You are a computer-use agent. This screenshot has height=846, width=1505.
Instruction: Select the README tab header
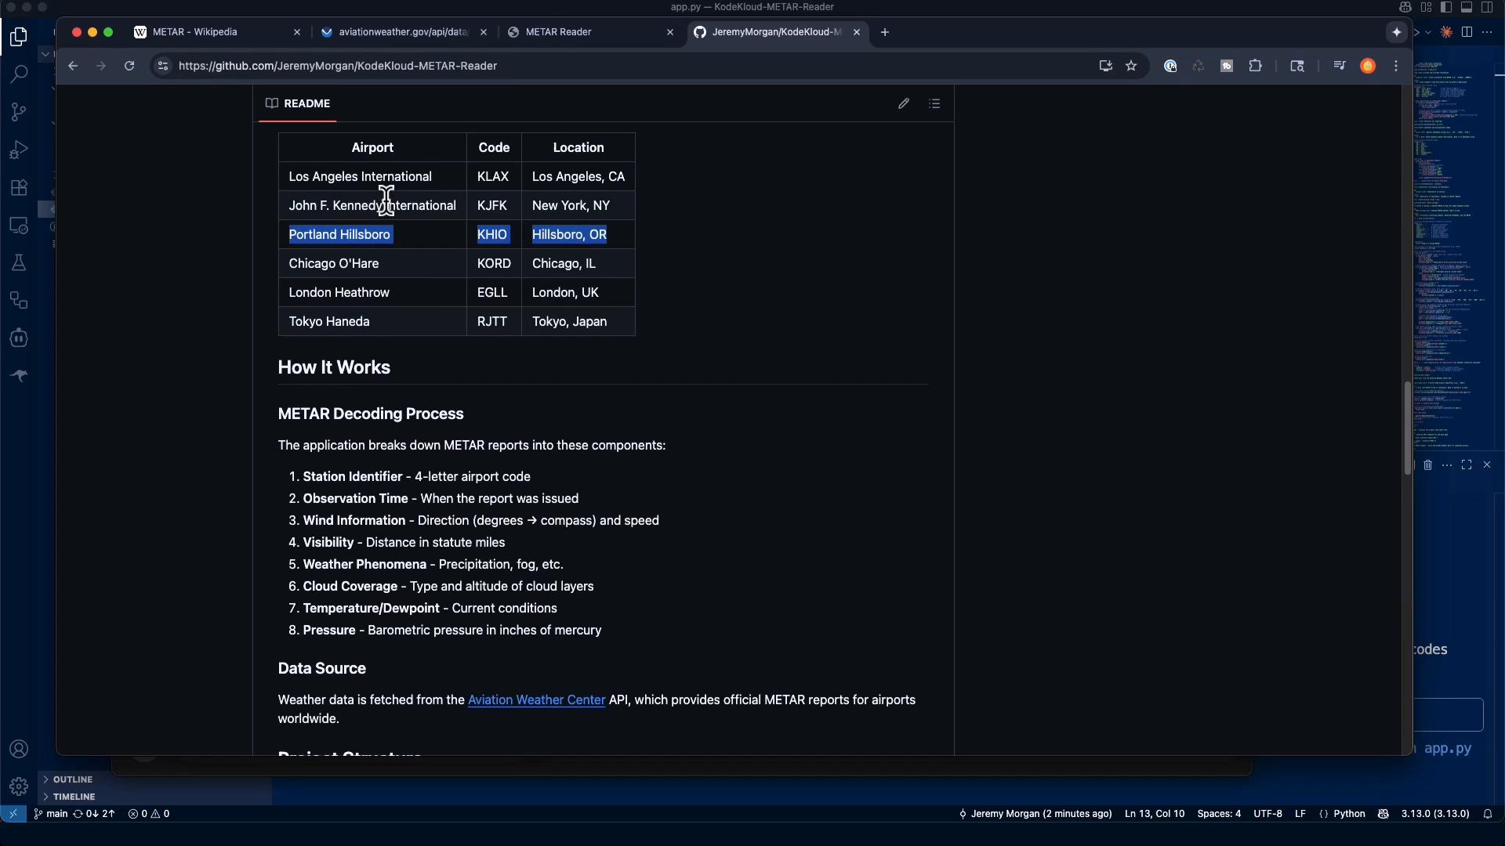[x=298, y=103]
